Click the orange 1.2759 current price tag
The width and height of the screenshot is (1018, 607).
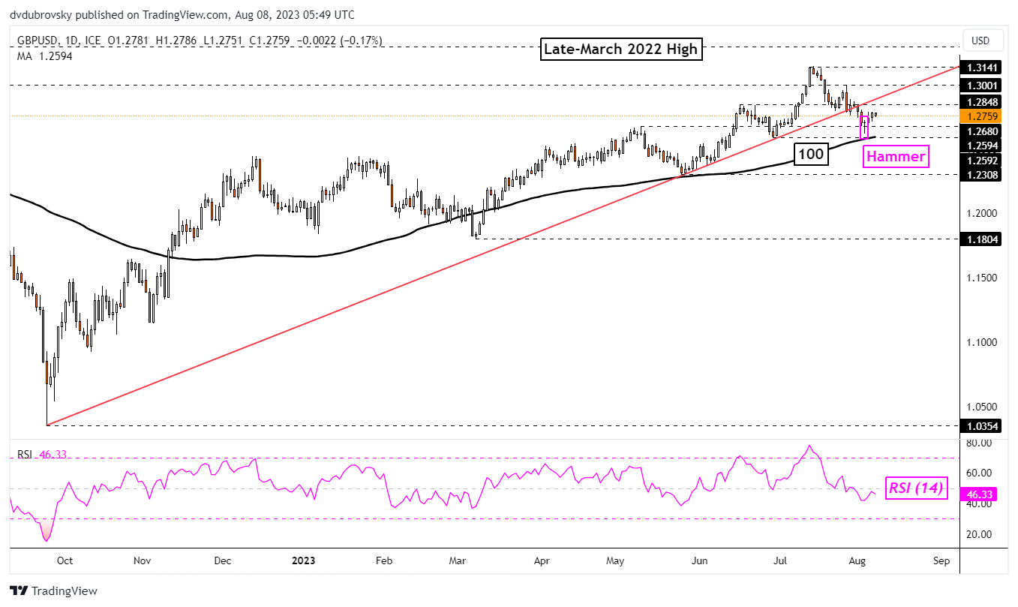pos(982,116)
